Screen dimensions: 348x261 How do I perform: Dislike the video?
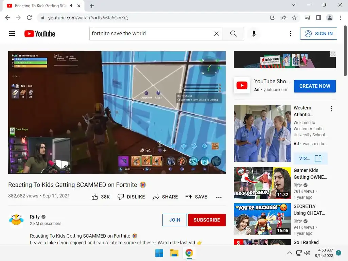pyautogui.click(x=131, y=197)
